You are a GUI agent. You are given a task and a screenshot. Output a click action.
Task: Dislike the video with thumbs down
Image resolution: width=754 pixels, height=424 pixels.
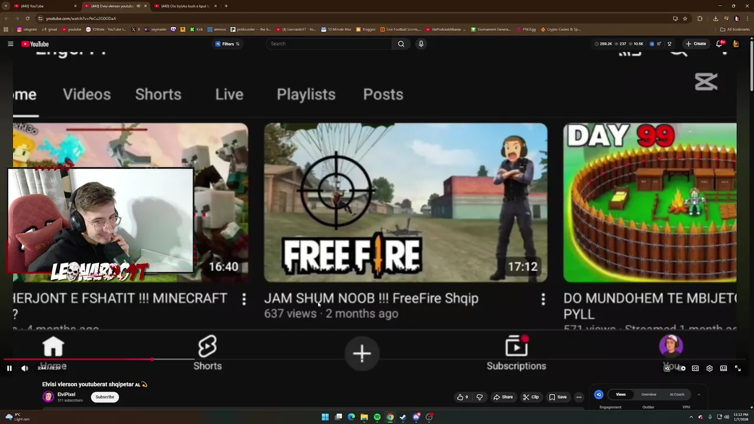tap(479, 397)
